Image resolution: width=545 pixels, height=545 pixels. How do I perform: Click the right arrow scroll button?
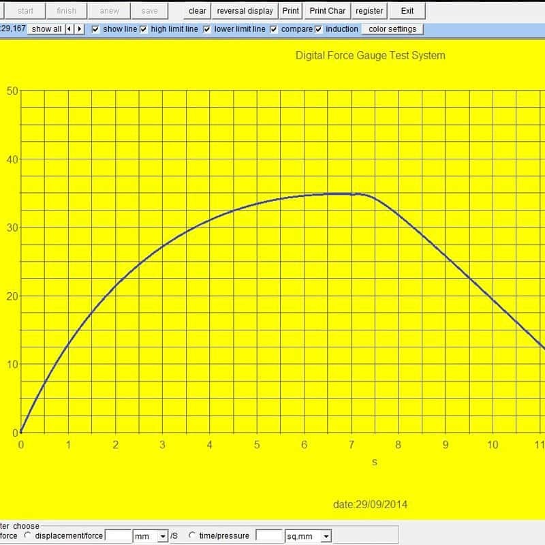pyautogui.click(x=80, y=29)
